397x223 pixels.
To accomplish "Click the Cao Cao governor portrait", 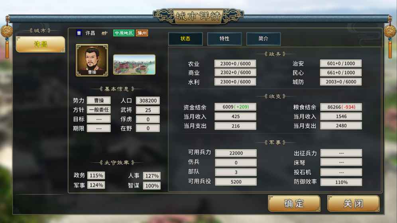I will click(92, 60).
